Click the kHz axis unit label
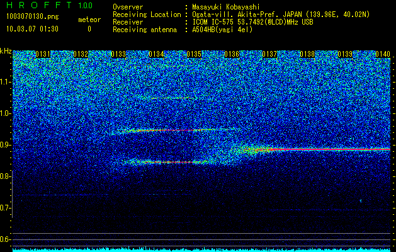The image size is (396, 252). [x=6, y=51]
